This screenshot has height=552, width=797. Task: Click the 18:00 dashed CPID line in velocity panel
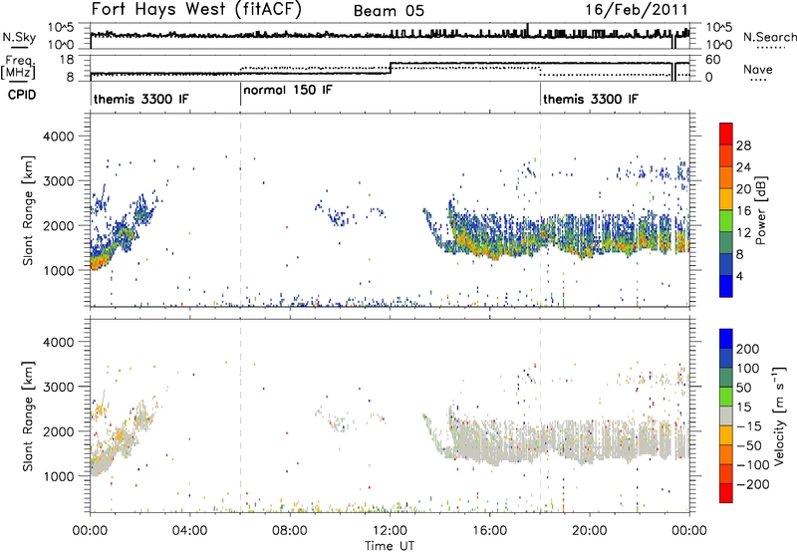point(540,415)
